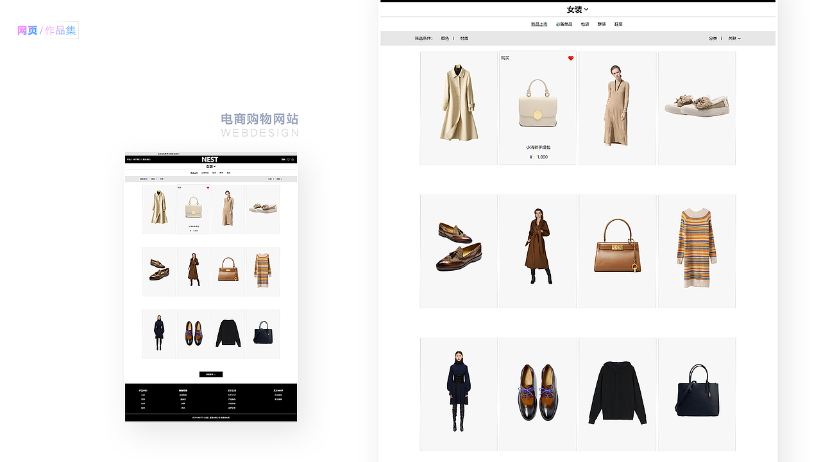Click 电商购物网站 title text
The image size is (821, 462).
260,119
